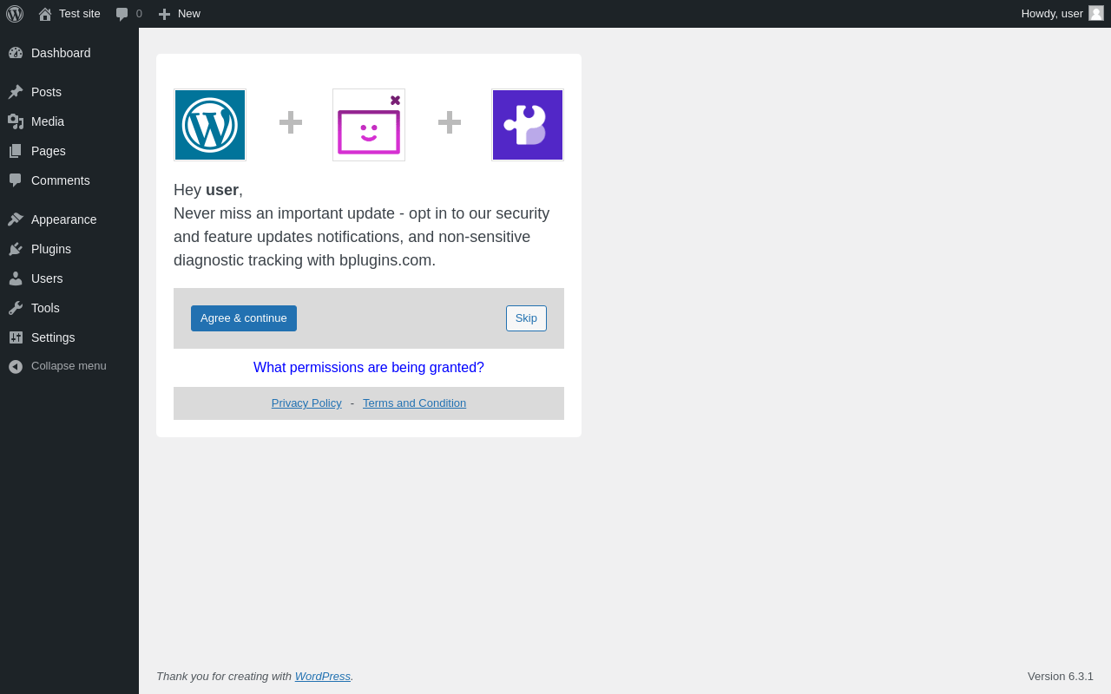This screenshot has height=694, width=1111.
Task: Open the Tools menu item
Action: [69, 308]
